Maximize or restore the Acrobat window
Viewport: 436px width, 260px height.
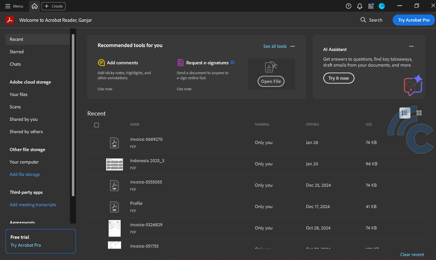pyautogui.click(x=417, y=6)
